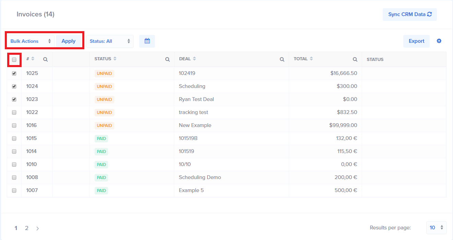Uncheck invoice 1023 checkbox

point(14,99)
